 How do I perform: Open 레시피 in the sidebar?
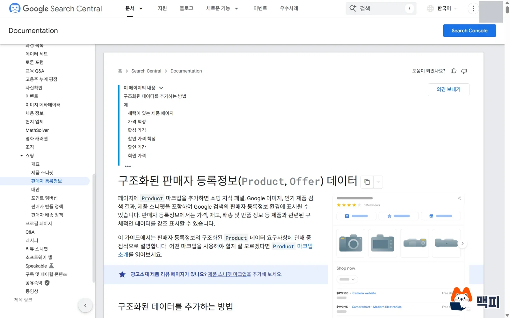point(32,240)
